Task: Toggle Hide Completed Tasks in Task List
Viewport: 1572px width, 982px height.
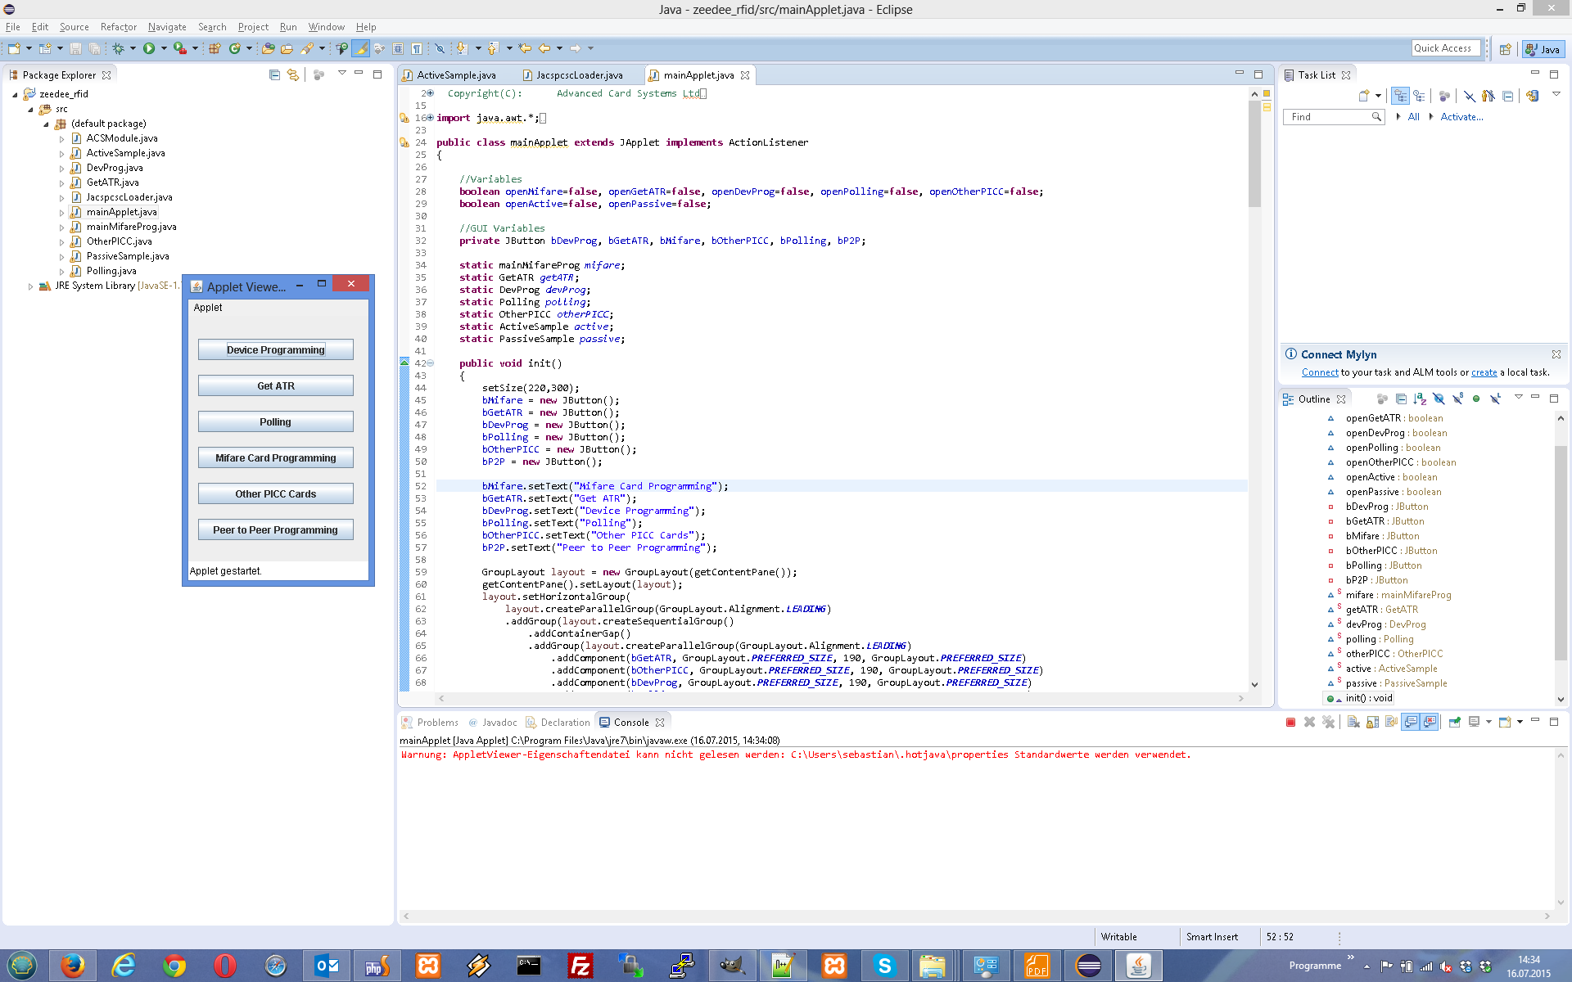Action: click(1470, 96)
